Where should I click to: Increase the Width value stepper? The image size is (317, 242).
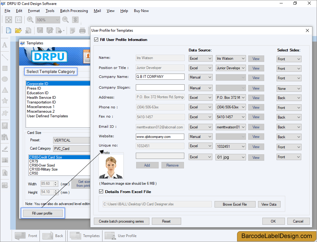point(56,182)
